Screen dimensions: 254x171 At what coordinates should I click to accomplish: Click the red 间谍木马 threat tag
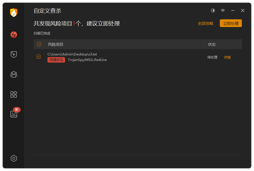(x=56, y=60)
